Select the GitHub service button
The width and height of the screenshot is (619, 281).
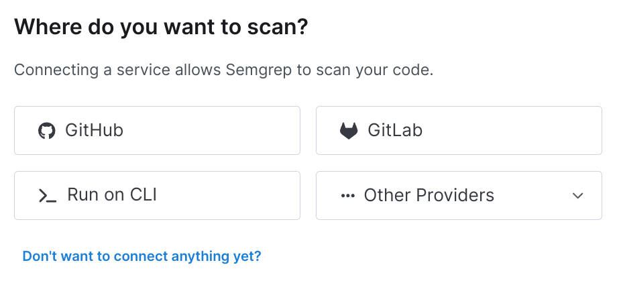coord(157,131)
